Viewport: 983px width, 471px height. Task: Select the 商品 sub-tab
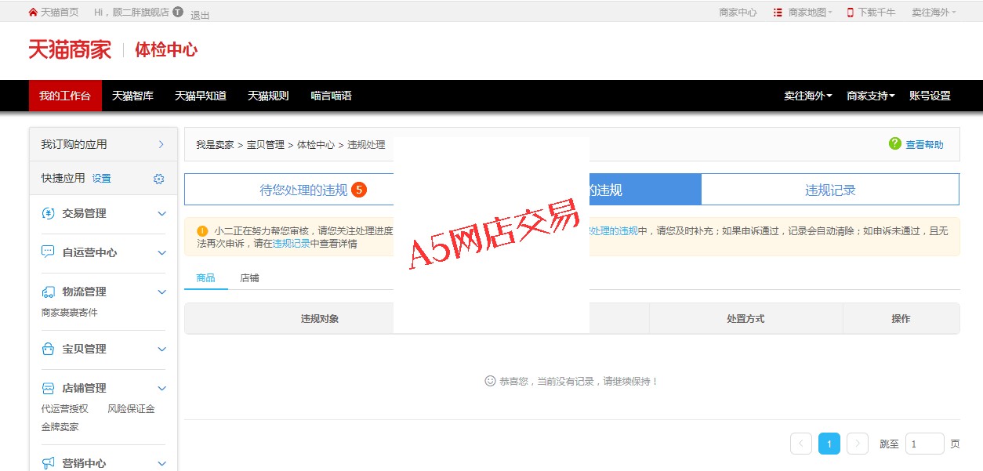point(205,278)
